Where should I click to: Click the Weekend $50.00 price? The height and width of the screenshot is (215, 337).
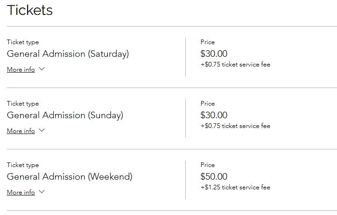pyautogui.click(x=214, y=176)
